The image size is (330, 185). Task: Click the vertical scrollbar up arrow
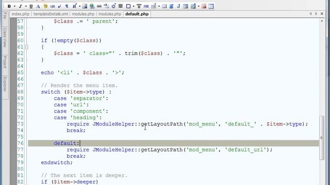coord(322,21)
